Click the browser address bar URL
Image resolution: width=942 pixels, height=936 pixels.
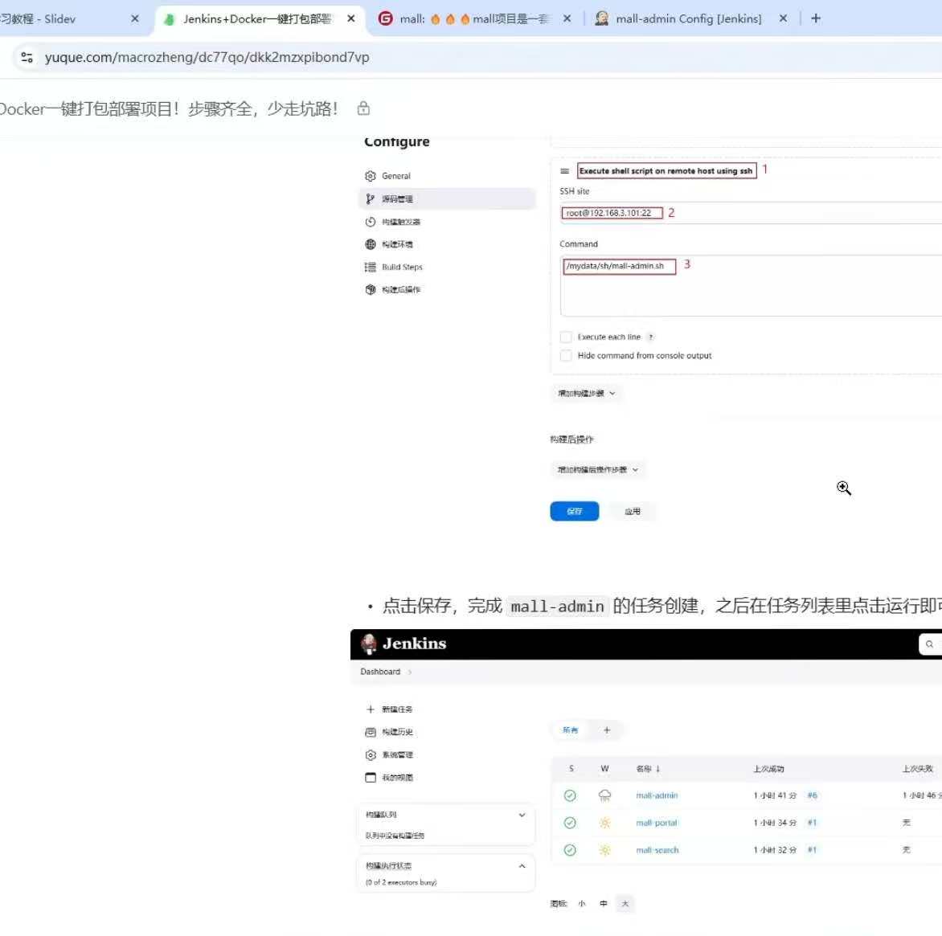[x=207, y=57]
